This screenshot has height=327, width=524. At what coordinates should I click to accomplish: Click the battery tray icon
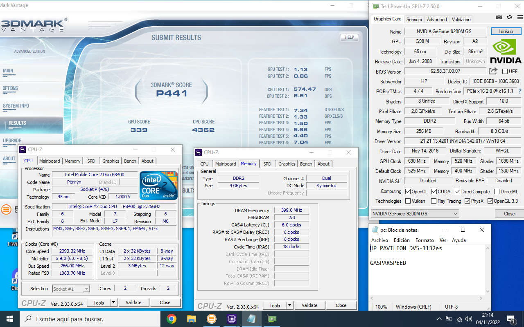pos(449,319)
